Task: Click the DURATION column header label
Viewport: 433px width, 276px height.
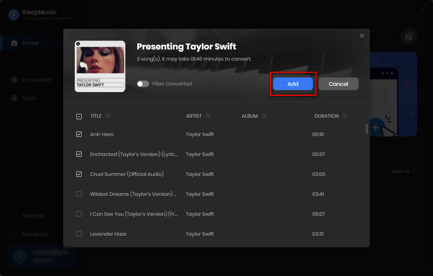Action: pyautogui.click(x=326, y=116)
